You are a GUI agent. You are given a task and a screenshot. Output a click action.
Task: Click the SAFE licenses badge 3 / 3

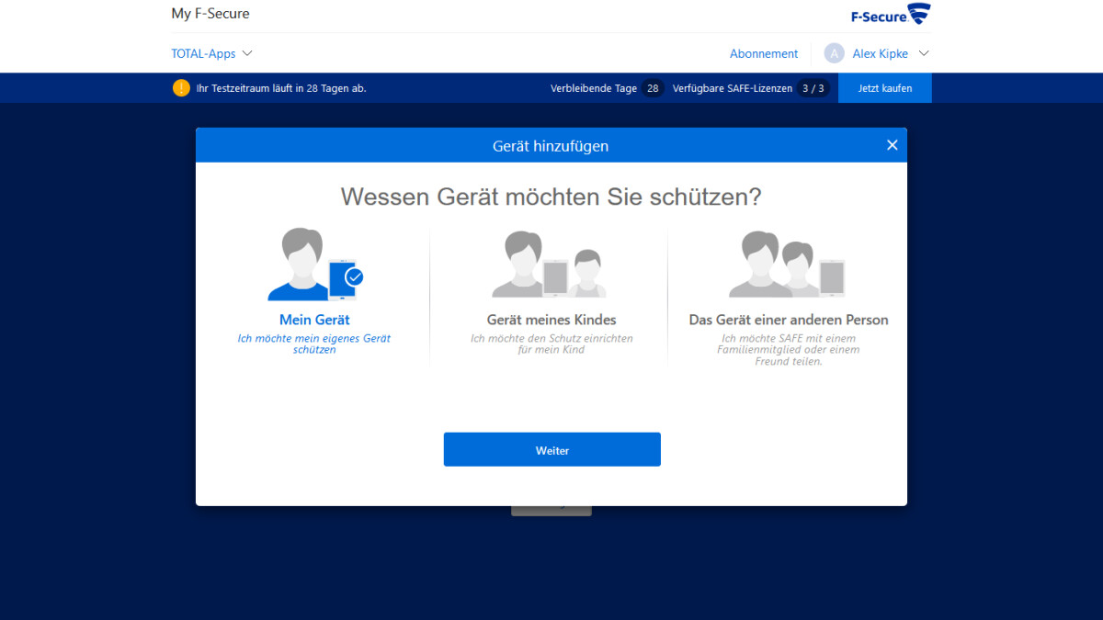pyautogui.click(x=813, y=88)
